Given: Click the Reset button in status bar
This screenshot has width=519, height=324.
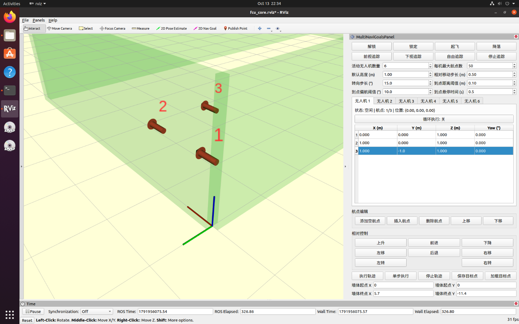Looking at the screenshot, I should point(27,320).
